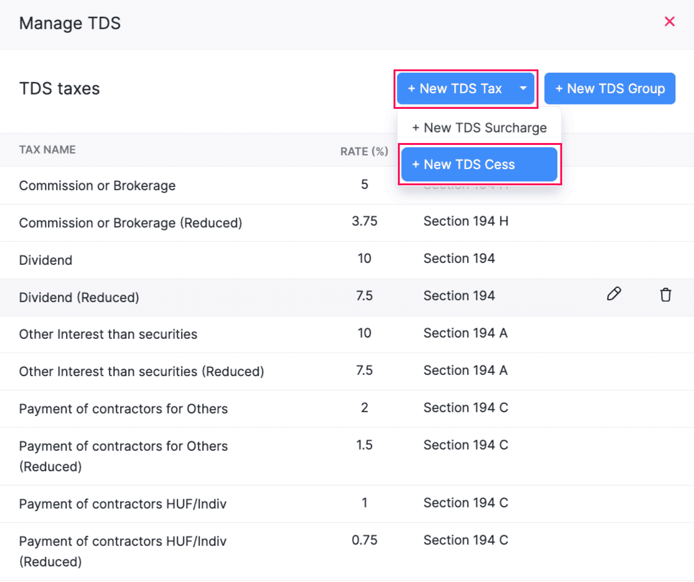Click the trash delete icon for Dividend (Reduced)
Screen dimensions: 694x582
click(665, 295)
